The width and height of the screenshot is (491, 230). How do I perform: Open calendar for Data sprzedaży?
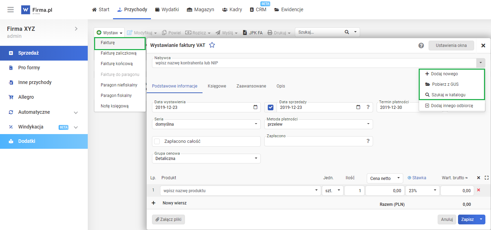[x=358, y=107]
